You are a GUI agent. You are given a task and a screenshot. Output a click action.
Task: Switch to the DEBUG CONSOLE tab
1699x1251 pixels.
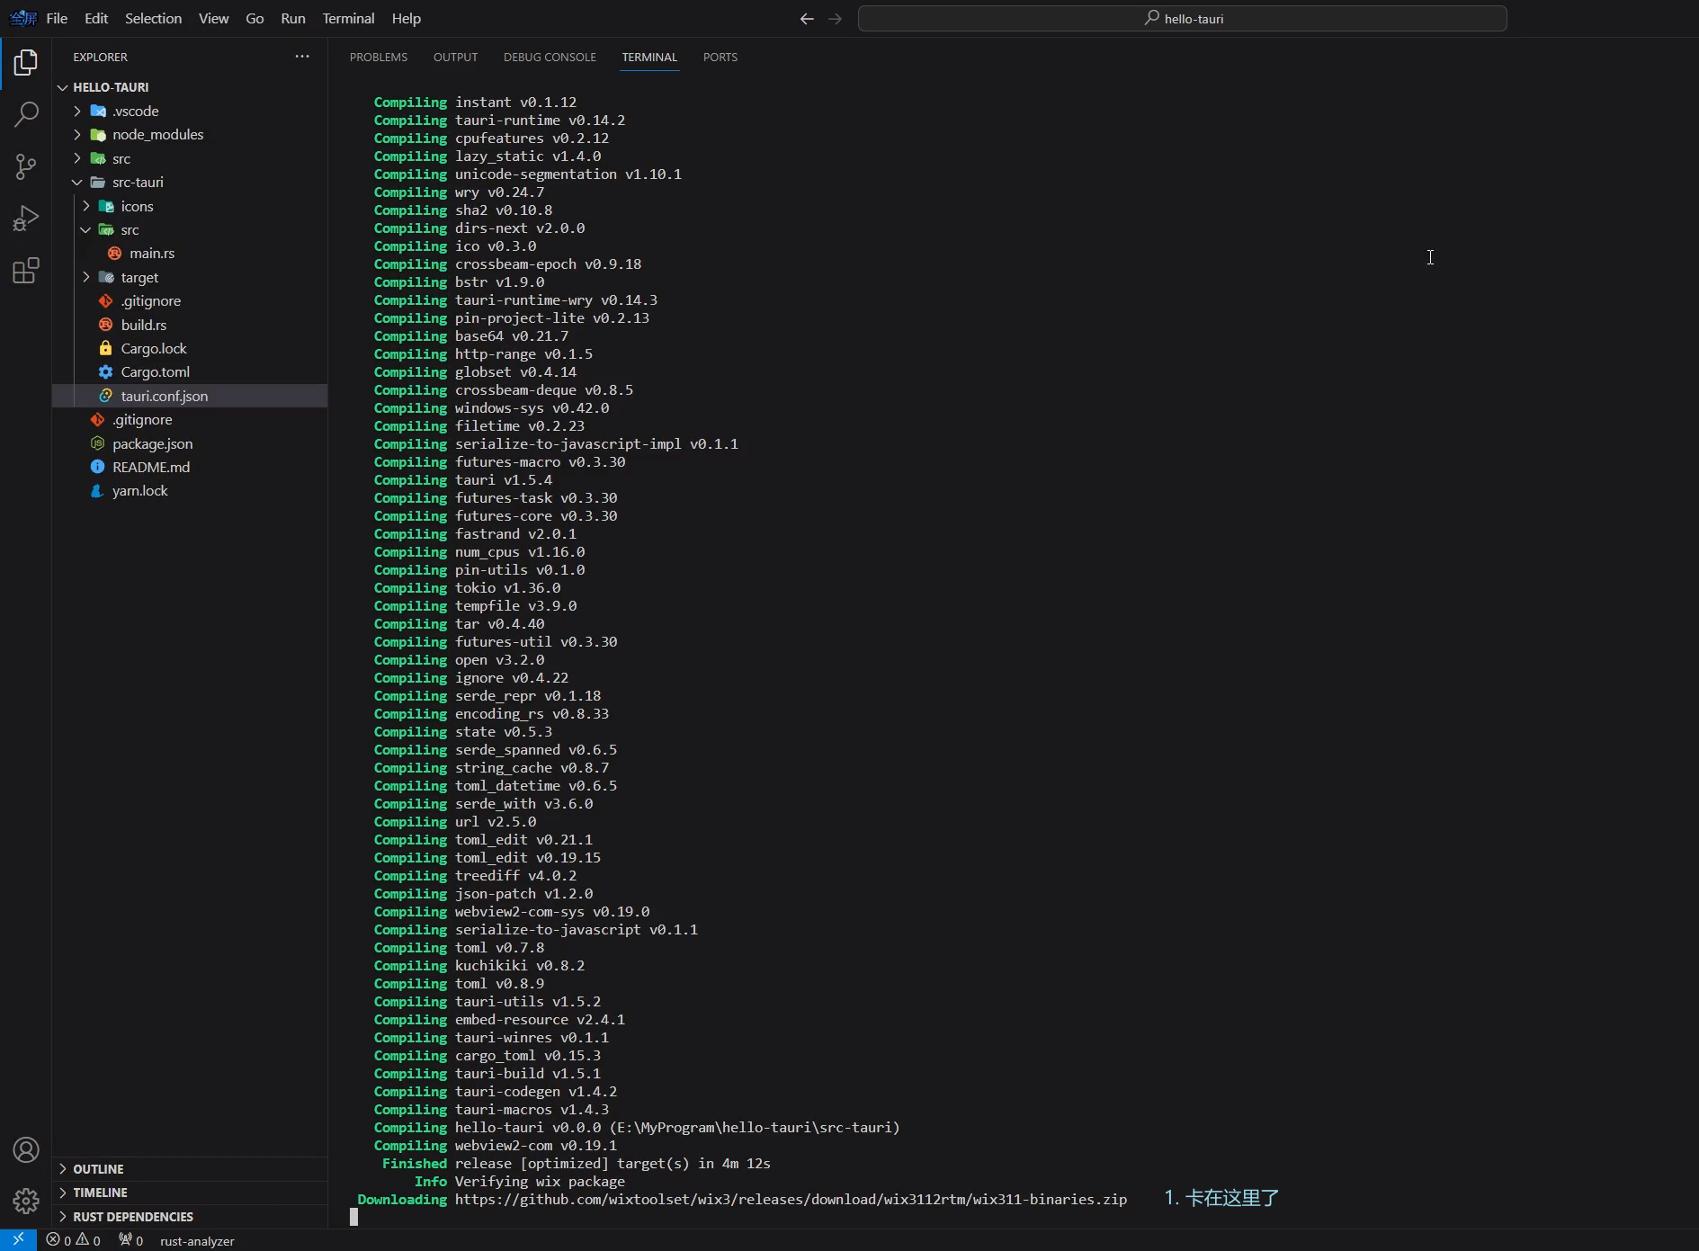[550, 57]
